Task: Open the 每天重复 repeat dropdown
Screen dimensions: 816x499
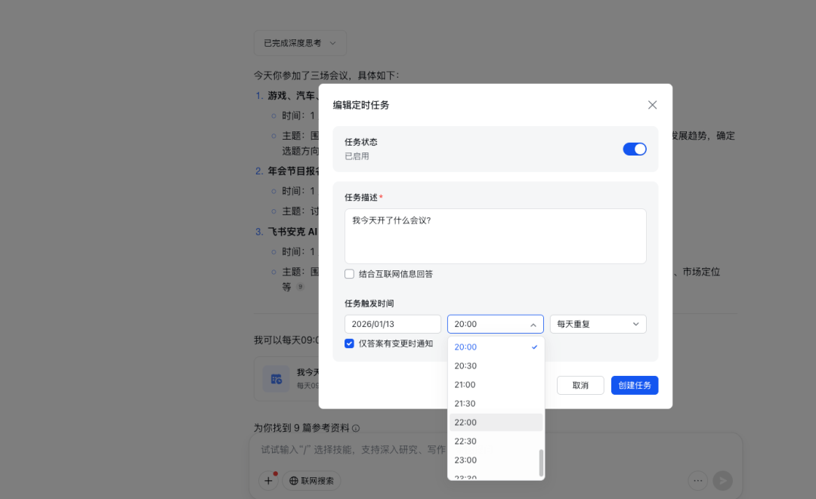Action: pyautogui.click(x=598, y=324)
